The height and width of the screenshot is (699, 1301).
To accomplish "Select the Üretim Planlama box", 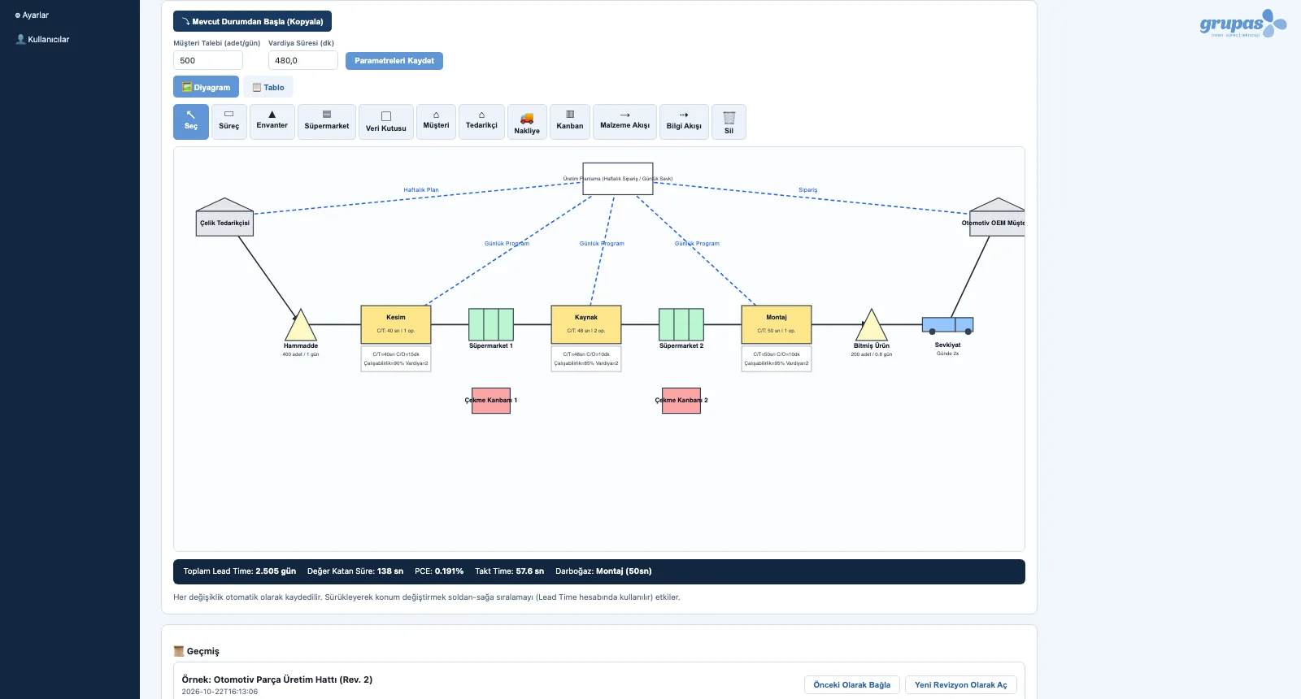I will pos(618,180).
